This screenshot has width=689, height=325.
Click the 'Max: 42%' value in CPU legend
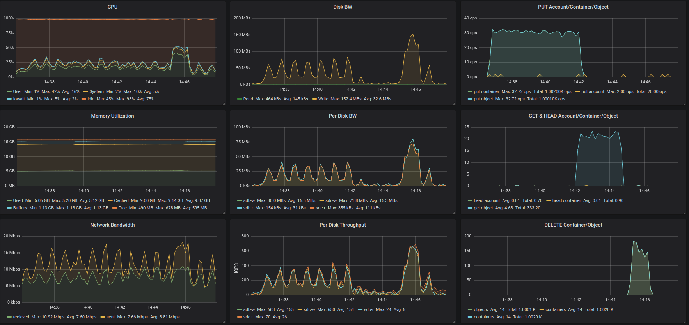(51, 92)
